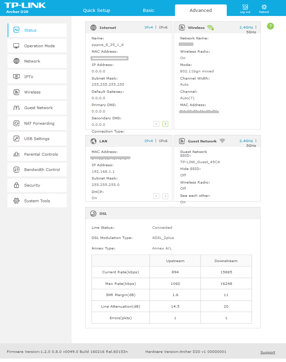Click the Upstream SNR Margin value 1.6
Viewport: 286px width, 362px height.
175,295
